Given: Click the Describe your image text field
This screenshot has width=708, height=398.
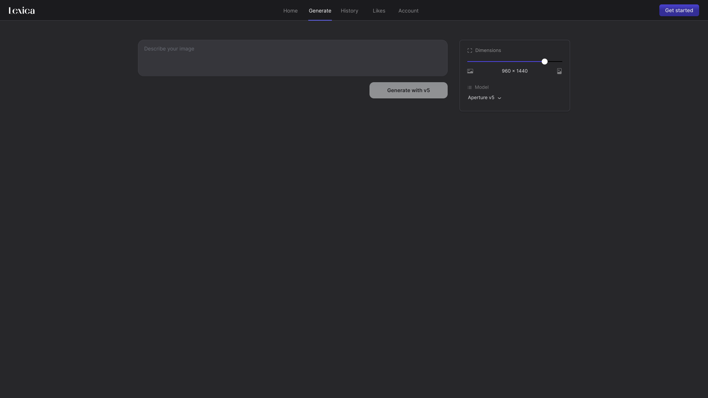Looking at the screenshot, I should (x=292, y=58).
